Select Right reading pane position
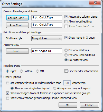 7,71
